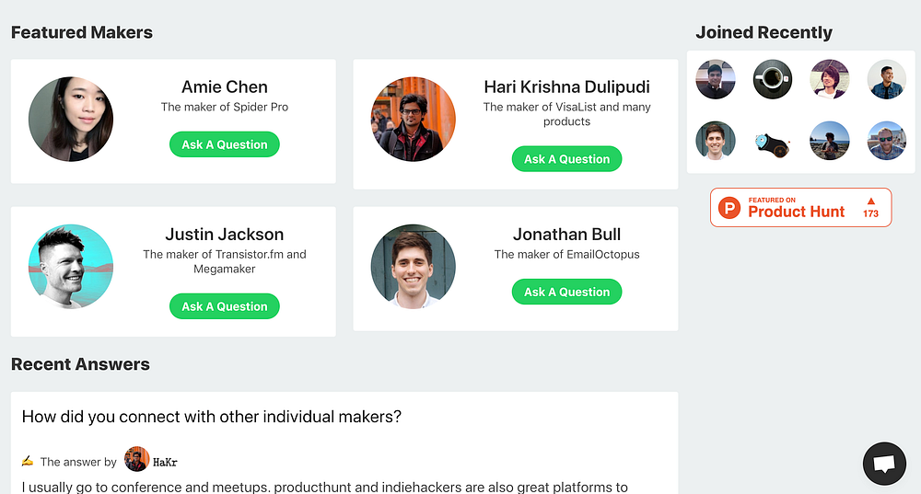Ask Hari Krishna Dulipudi a question
Viewport: 921px width, 494px height.
coord(566,159)
